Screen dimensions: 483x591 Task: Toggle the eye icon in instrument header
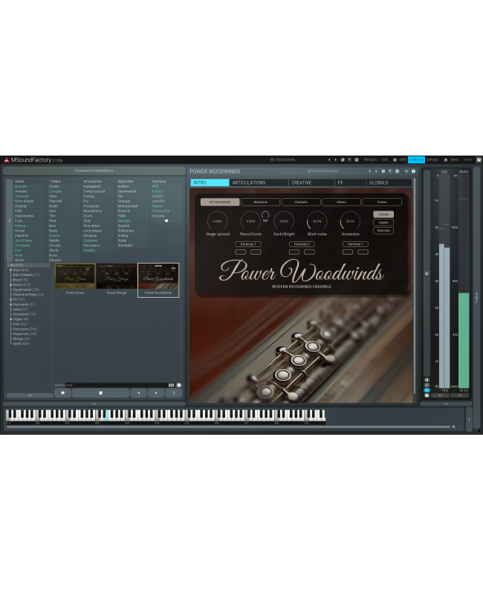point(406,171)
